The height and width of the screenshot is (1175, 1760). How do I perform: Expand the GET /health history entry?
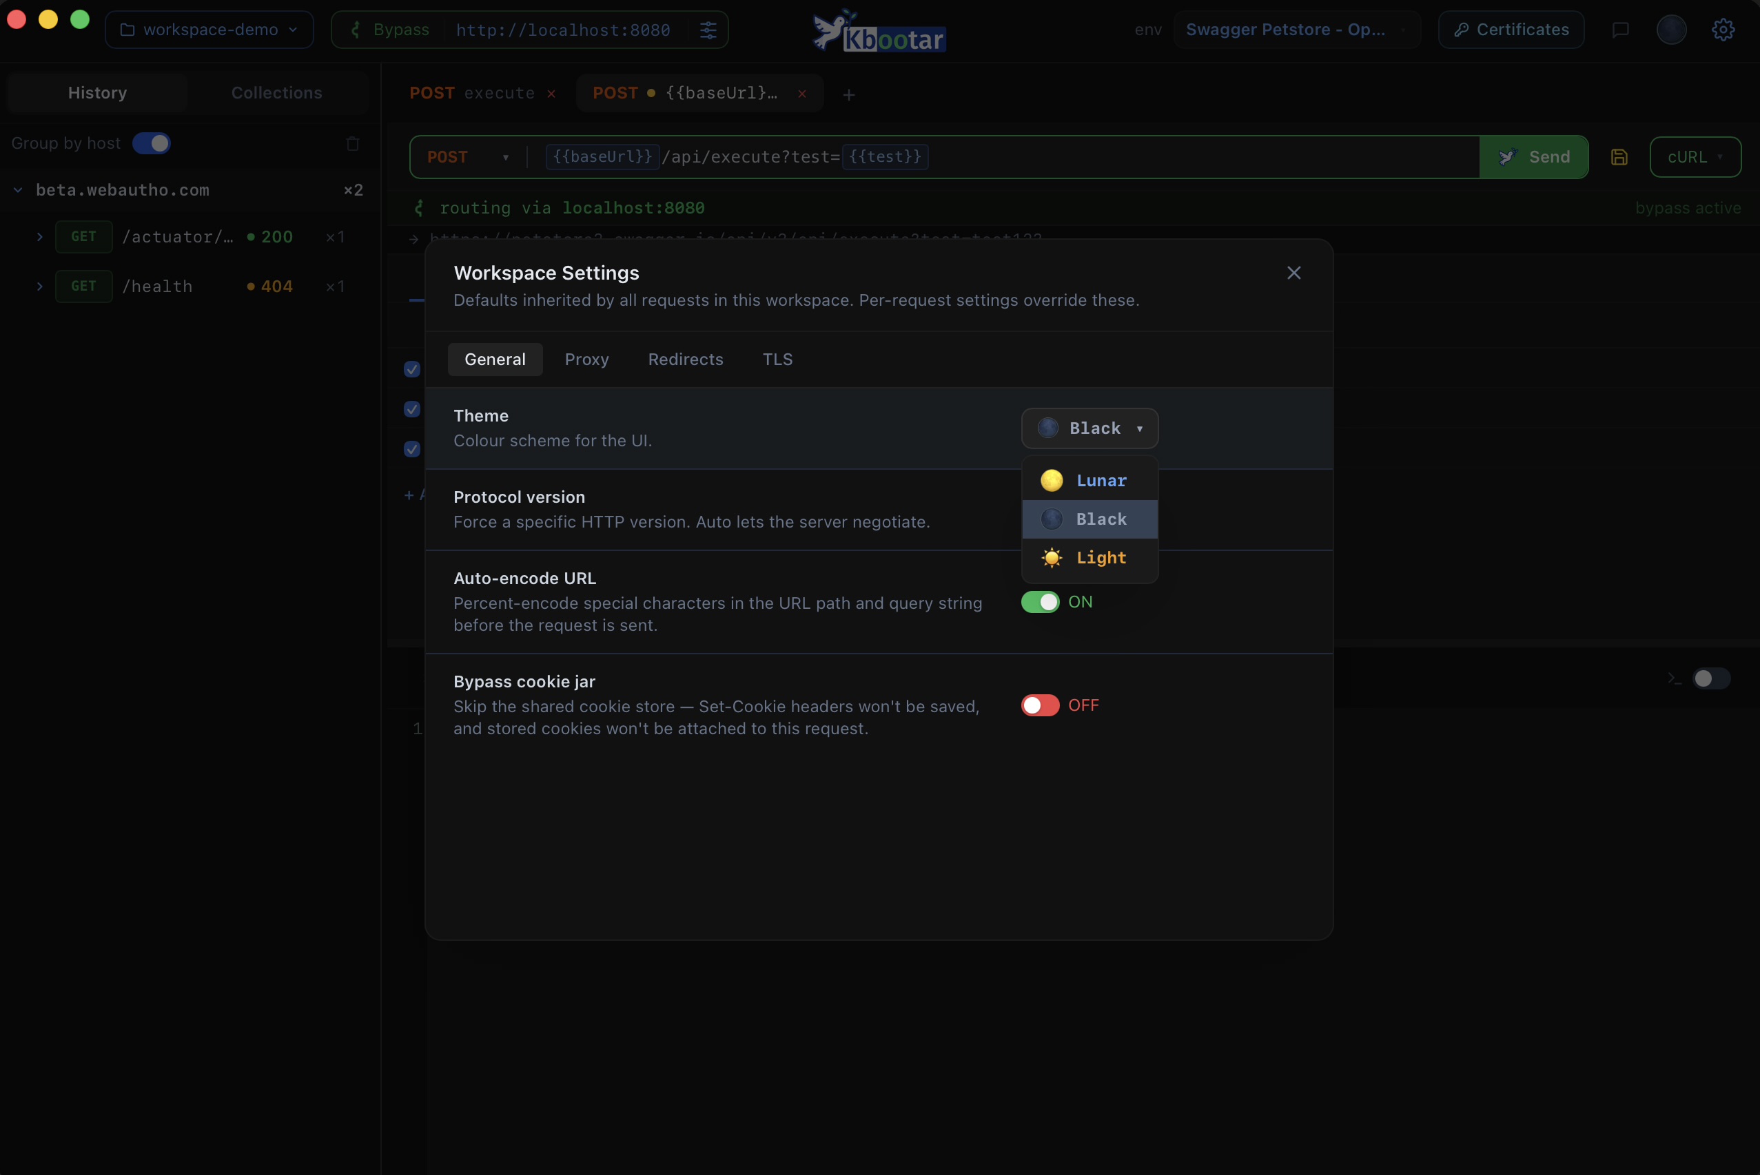point(40,287)
